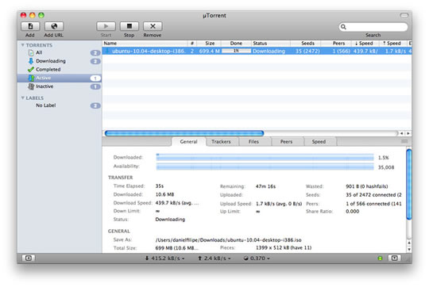Open the download speed limit dropdown

[x=164, y=258]
